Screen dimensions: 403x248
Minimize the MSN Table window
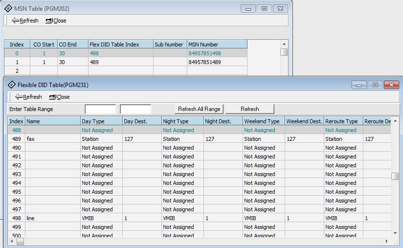pyautogui.click(x=250, y=8)
